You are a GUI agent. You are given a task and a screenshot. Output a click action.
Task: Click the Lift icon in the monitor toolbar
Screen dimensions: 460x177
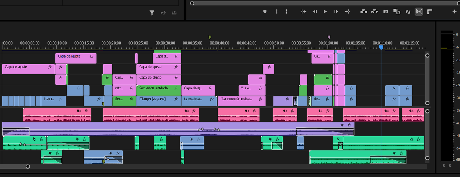(x=364, y=12)
